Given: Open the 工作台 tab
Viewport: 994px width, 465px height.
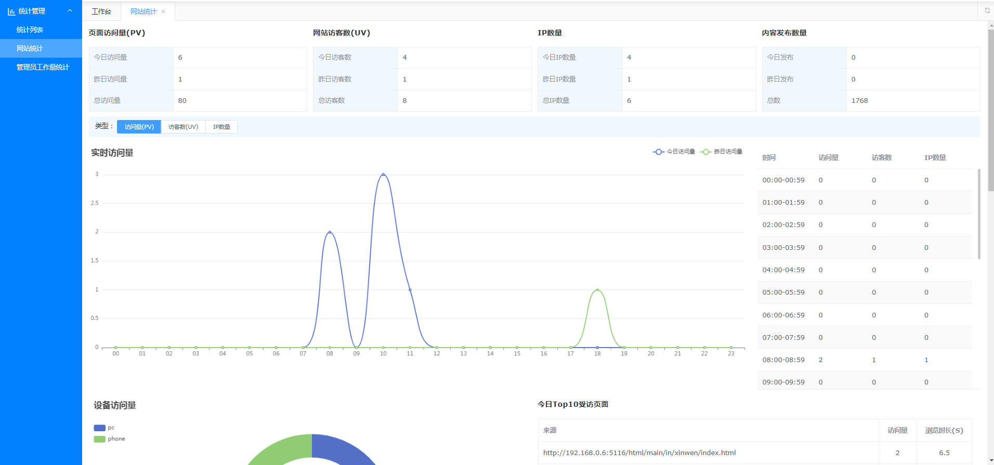Looking at the screenshot, I should pyautogui.click(x=101, y=11).
